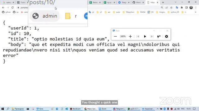Image resolution: width=199 pixels, height=111 pixels.
Task: Expand the hidden system tray icons
Action: pyautogui.click(x=158, y=109)
